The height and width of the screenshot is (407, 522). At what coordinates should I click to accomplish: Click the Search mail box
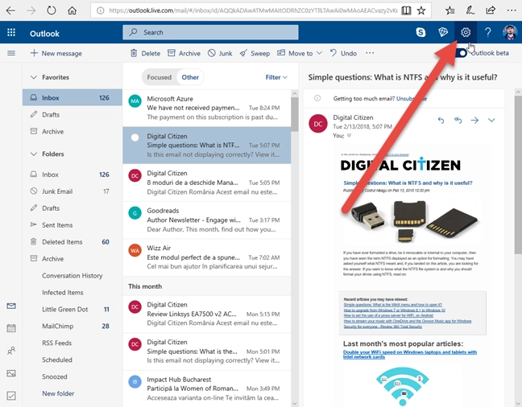coord(210,32)
